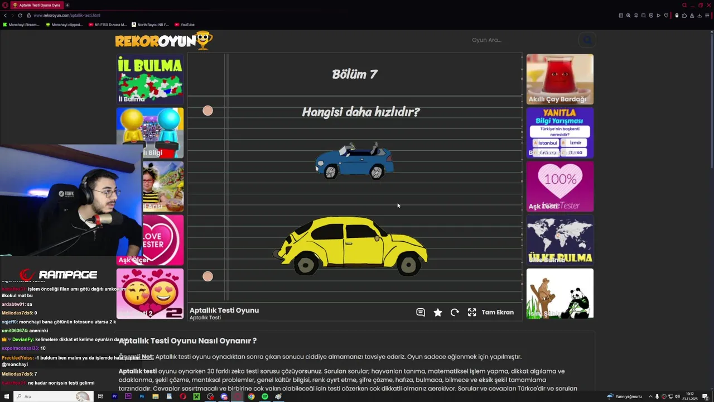Open the panda and squirrel game thumbnail

pyautogui.click(x=560, y=294)
